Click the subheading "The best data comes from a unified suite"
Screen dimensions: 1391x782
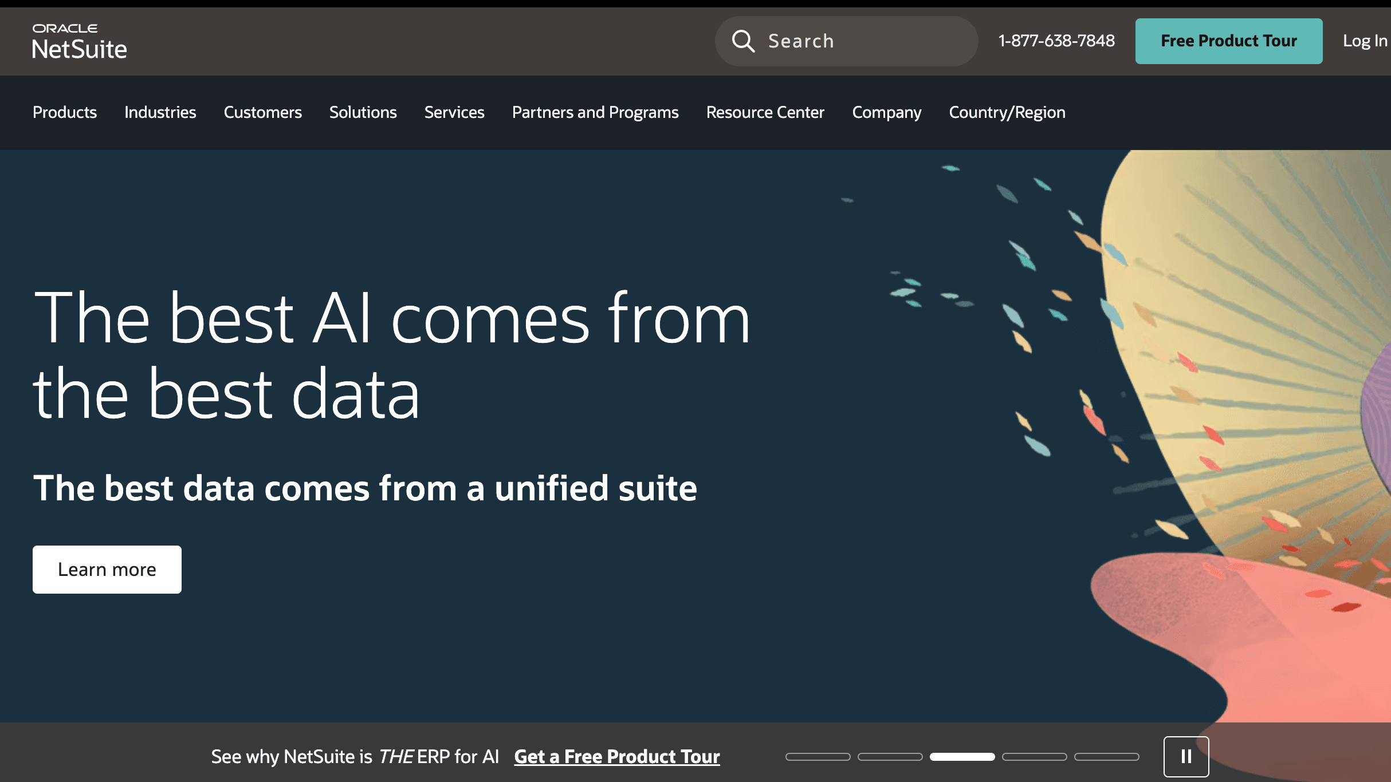point(365,488)
